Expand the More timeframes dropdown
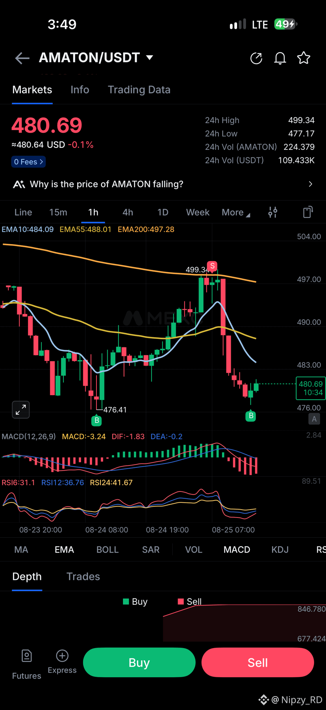The width and height of the screenshot is (326, 710). 236,212
